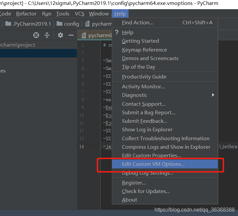This screenshot has width=238, height=216.
Task: Choose Show Log in Explorer
Action: pyautogui.click(x=165, y=130)
